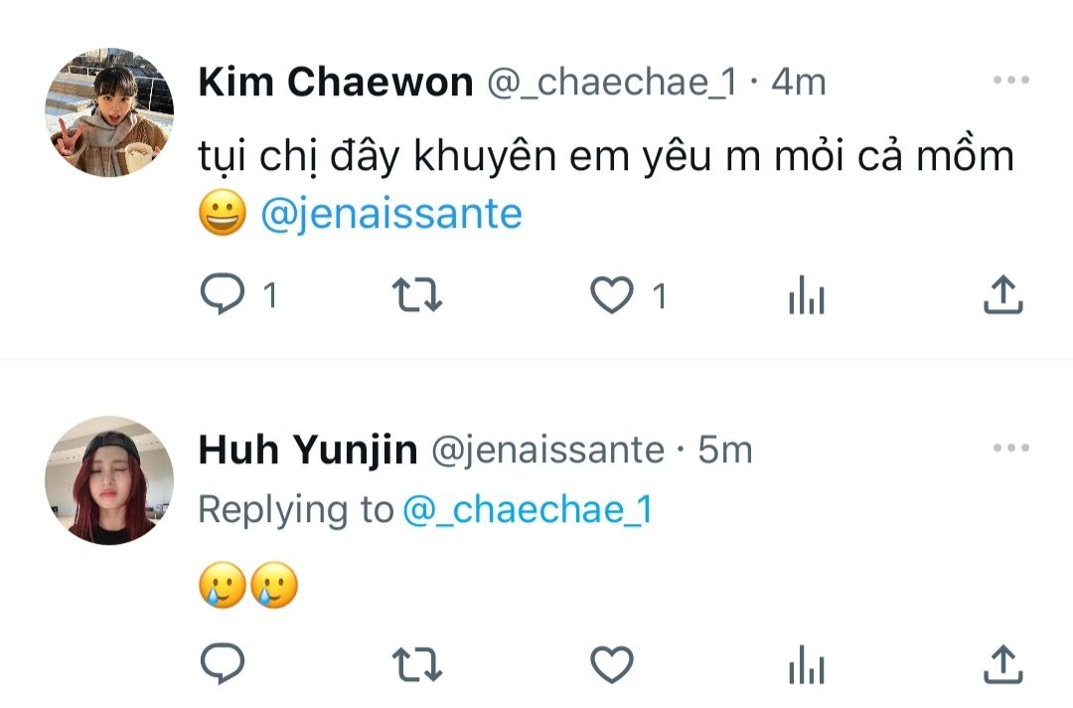
Task: Share Kim Chaewon's tweet
Action: click(x=1002, y=295)
